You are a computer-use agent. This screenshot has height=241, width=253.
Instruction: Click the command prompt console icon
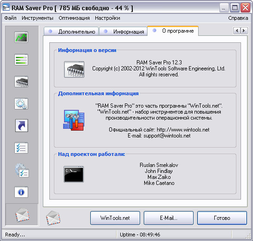point(74,174)
